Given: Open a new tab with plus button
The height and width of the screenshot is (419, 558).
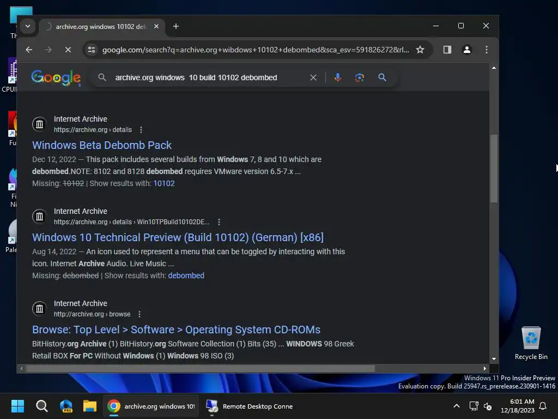Looking at the screenshot, I should 176,26.
